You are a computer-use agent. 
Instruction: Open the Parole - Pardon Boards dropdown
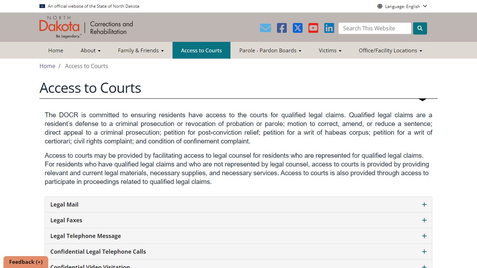click(270, 50)
